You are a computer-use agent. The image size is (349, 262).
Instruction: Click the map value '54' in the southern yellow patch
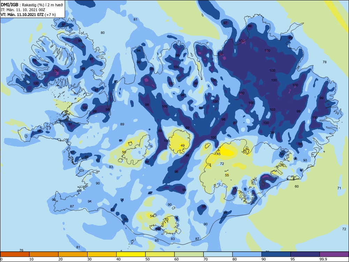(x=152, y=216)
